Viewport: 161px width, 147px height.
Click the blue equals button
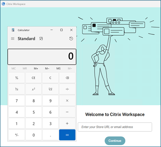pos(67,135)
